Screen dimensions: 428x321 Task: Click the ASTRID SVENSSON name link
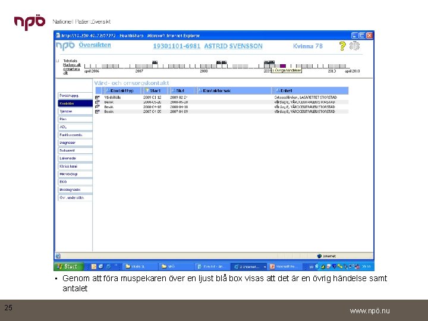point(233,46)
